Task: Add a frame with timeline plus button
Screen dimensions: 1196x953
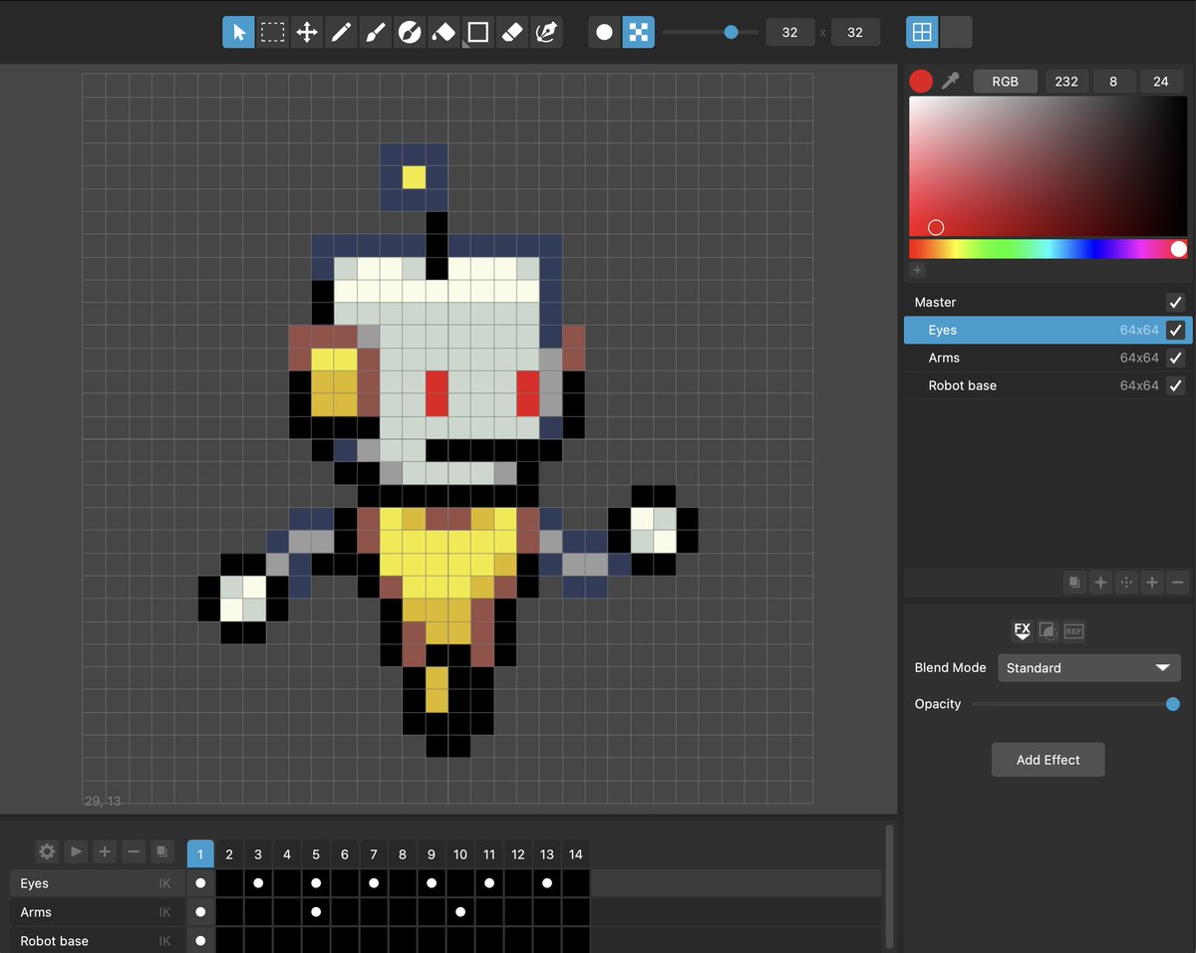Action: [105, 851]
